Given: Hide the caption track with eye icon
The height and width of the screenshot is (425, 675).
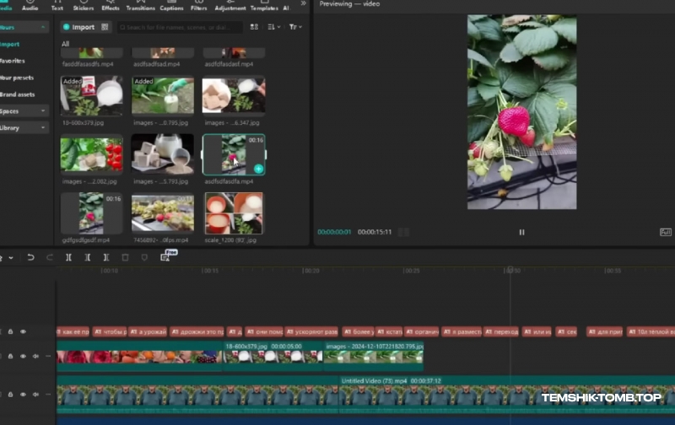Looking at the screenshot, I should point(23,331).
